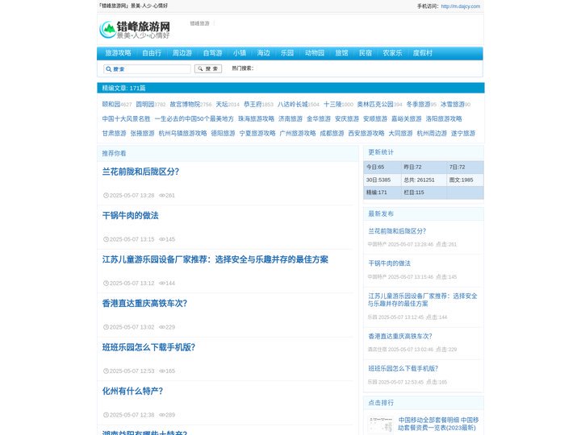Click the 错峰旅游 breadcrumb link

(200, 23)
